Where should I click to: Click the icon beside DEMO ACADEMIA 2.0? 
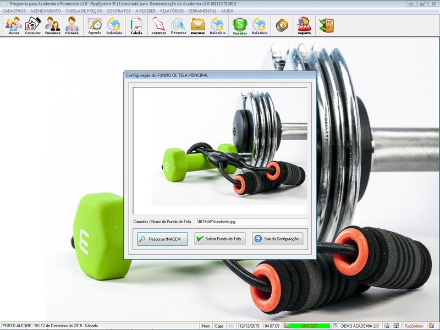coord(335,326)
